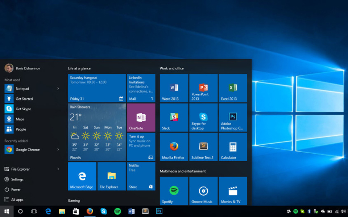Launch the Spotify tile
The height and width of the screenshot is (217, 348).
point(174,191)
